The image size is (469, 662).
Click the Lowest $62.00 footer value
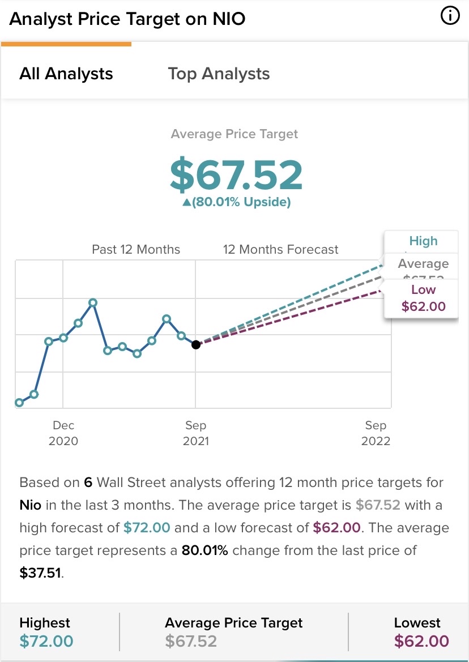(x=421, y=641)
